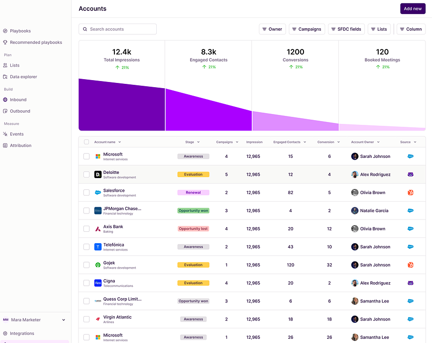Tick the checkbox for Deloitte account

coord(87,174)
